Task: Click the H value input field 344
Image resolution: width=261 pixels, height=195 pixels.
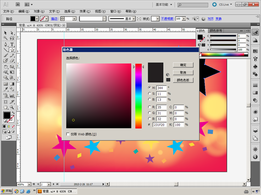Action: (x=161, y=88)
